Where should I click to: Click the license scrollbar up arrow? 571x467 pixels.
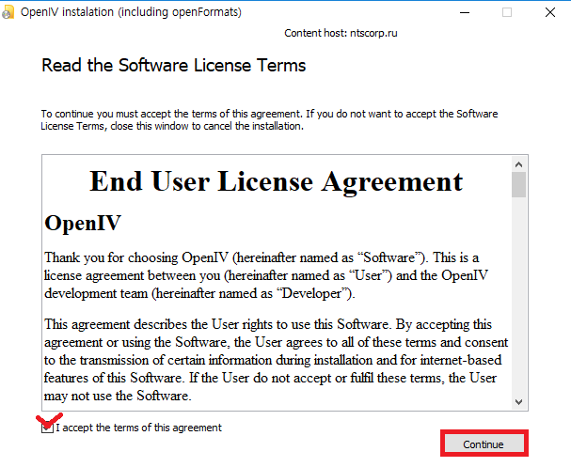coord(519,164)
